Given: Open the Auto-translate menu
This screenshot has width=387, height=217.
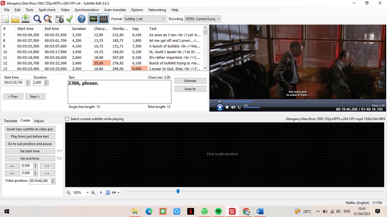Looking at the screenshot, I should tap(115, 10).
